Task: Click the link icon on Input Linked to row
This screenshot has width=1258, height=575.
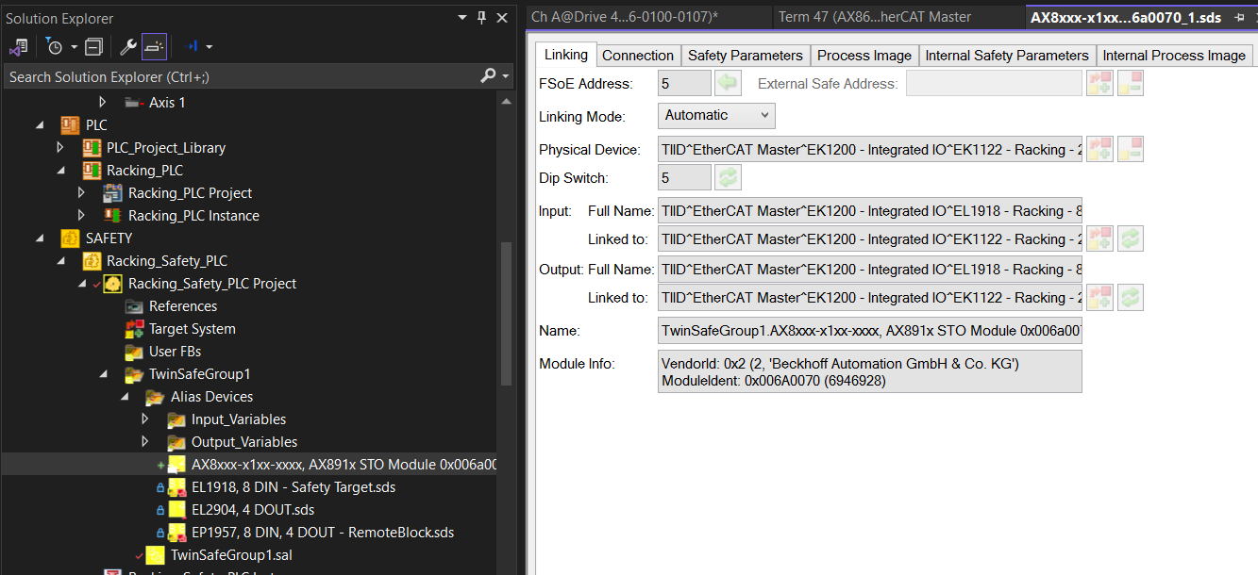Action: (x=1099, y=238)
